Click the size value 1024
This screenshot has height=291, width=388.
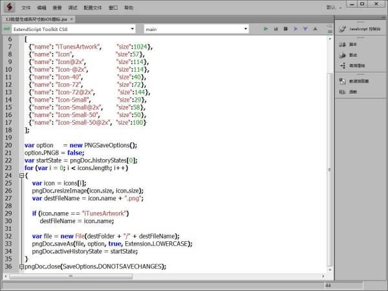[x=140, y=47]
